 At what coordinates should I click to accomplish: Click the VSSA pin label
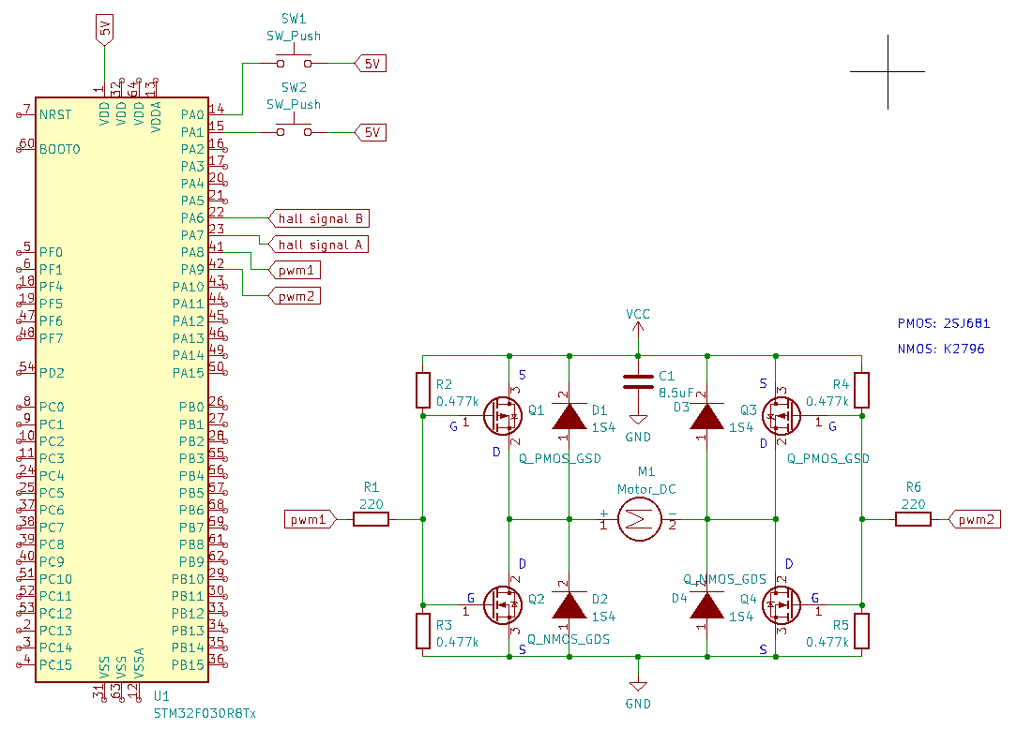[x=139, y=662]
